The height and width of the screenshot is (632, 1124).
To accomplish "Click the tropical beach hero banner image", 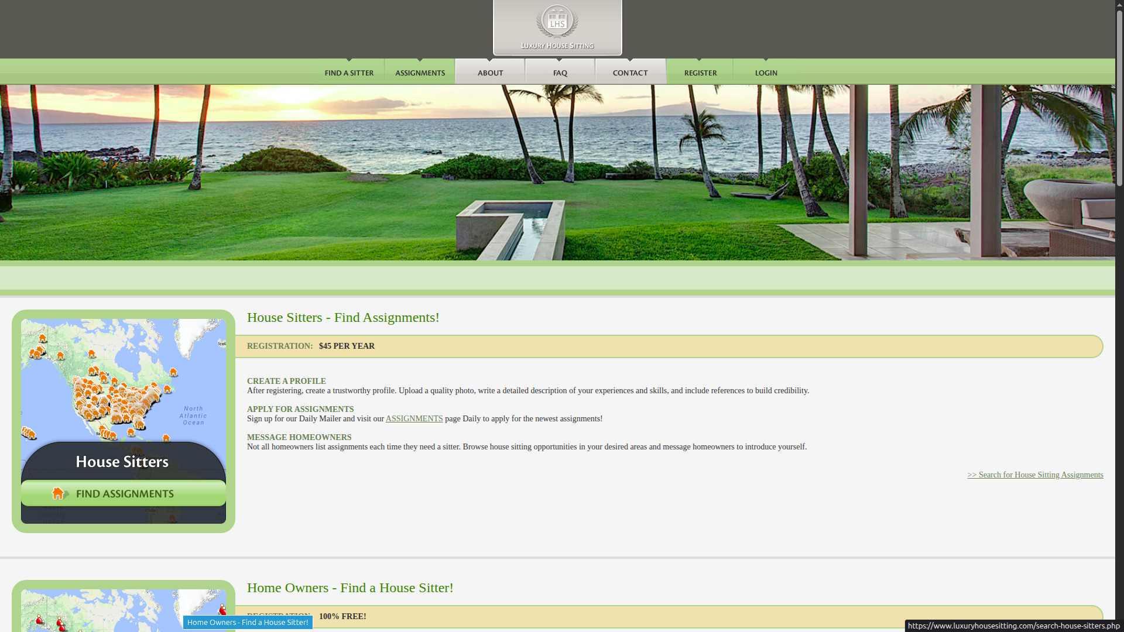I will point(557,173).
